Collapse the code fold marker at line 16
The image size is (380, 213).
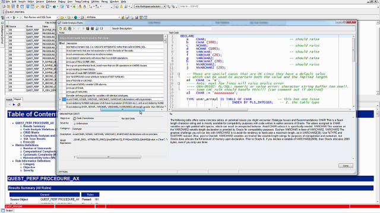(x=179, y=83)
